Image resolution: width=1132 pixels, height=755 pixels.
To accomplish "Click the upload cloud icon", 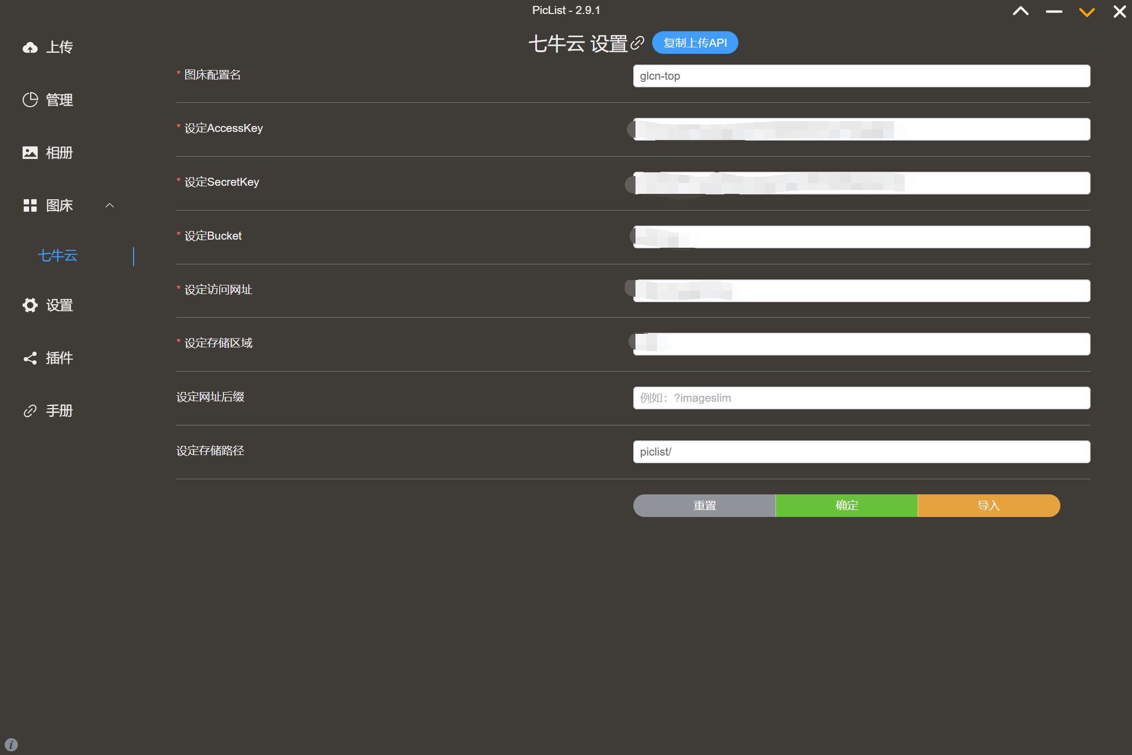I will 30,47.
